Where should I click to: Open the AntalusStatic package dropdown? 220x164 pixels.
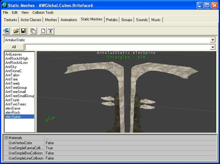coord(213,40)
